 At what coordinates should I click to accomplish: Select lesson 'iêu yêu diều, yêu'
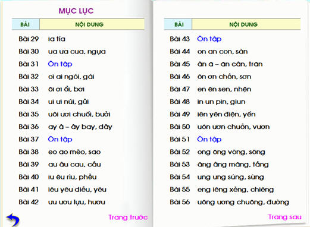point(77,190)
